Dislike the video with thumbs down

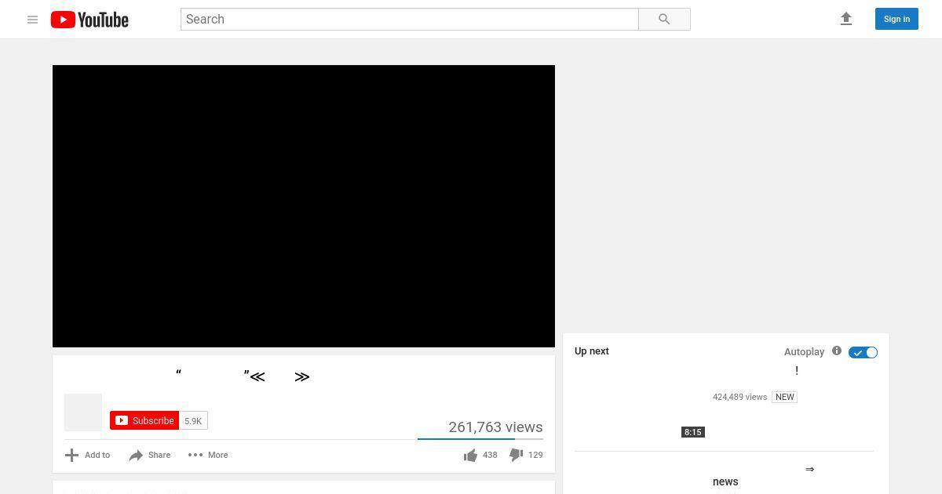coord(516,455)
